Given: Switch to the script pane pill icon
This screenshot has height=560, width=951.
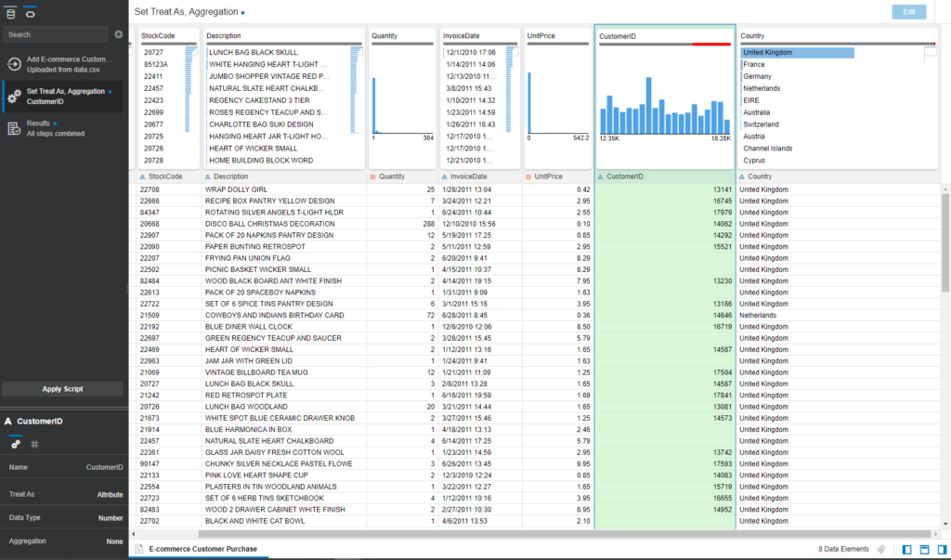Looking at the screenshot, I should (30, 13).
